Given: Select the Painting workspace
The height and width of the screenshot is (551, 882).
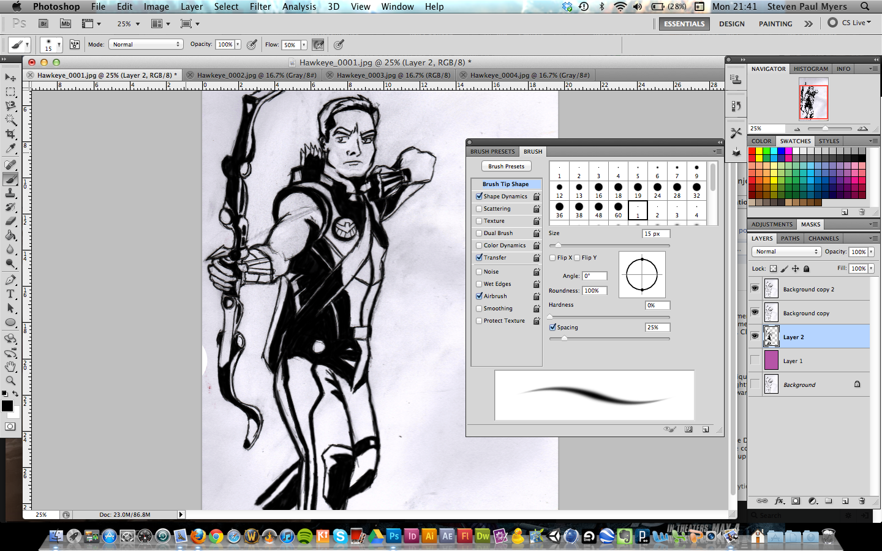Looking at the screenshot, I should click(775, 24).
